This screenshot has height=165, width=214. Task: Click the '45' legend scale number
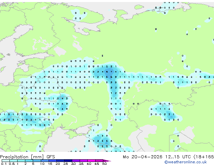point(97,164)
